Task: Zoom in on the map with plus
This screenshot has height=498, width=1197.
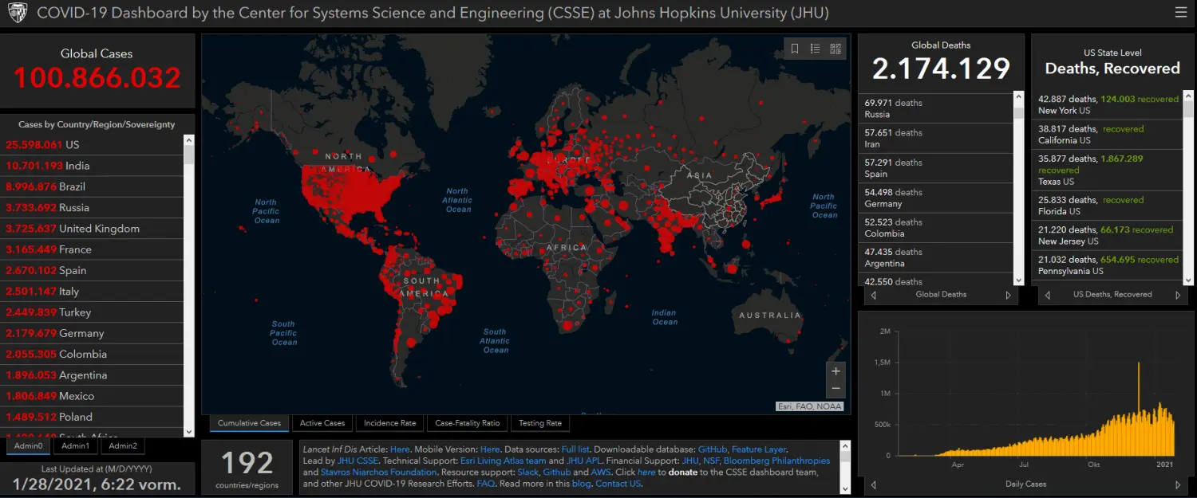Action: pos(836,371)
